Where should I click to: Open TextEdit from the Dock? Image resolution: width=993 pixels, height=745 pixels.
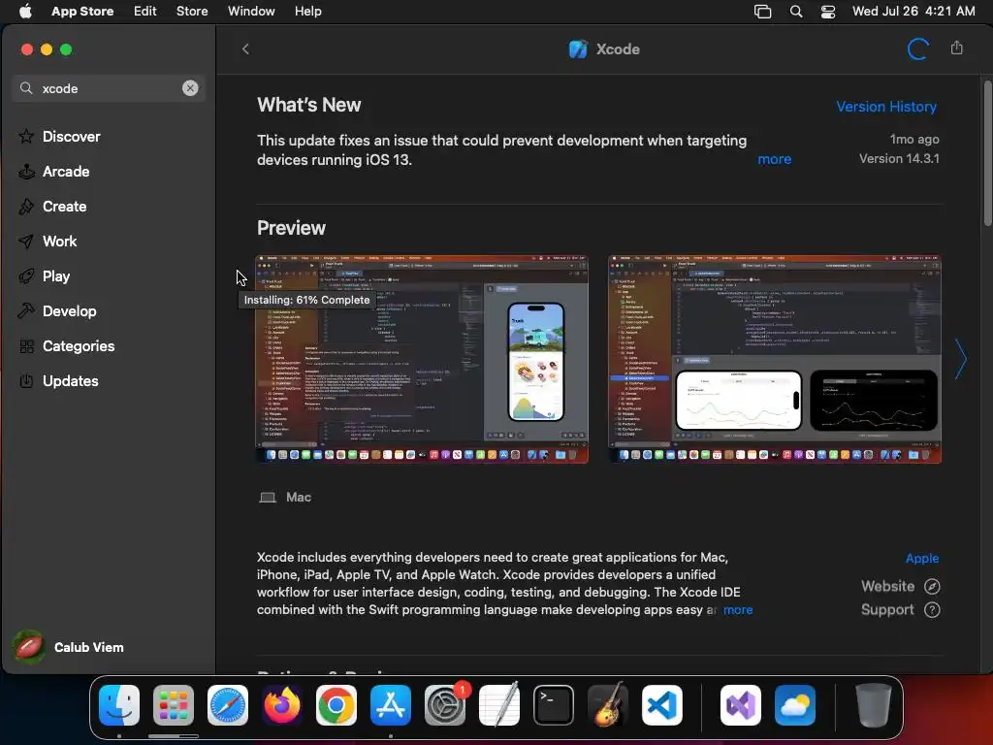click(499, 705)
